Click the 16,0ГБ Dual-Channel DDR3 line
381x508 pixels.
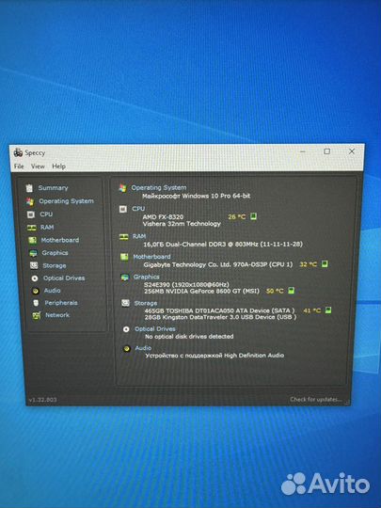[223, 245]
